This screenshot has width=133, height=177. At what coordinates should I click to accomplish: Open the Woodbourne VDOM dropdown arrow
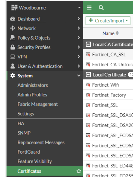tap(79, 8)
